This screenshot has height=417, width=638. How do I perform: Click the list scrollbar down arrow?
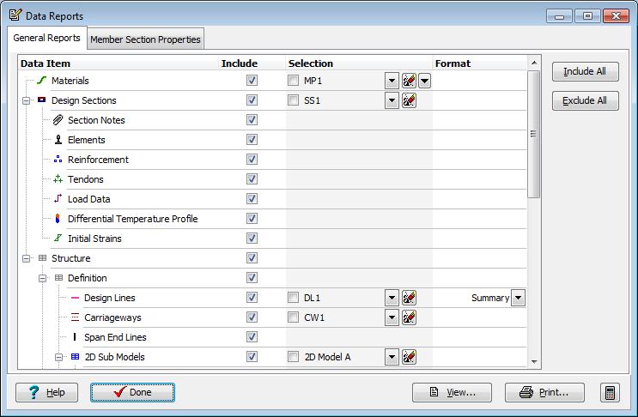coord(534,362)
